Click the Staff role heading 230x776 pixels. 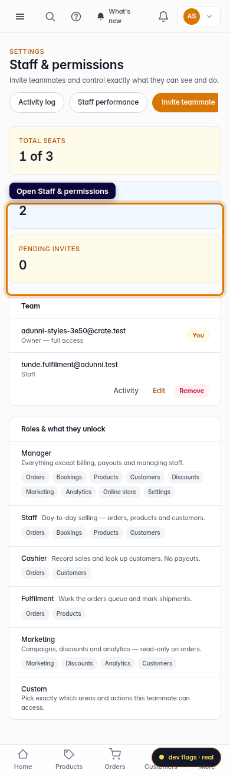pos(29,518)
